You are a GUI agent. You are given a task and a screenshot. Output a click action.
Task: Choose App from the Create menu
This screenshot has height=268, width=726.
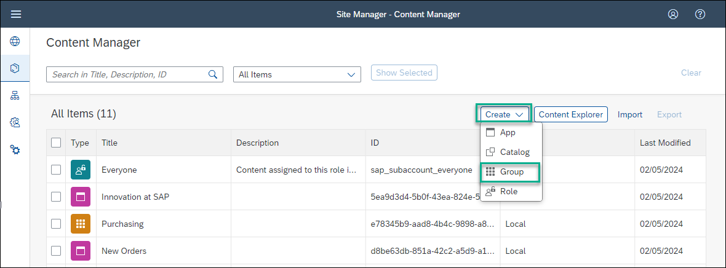511,132
